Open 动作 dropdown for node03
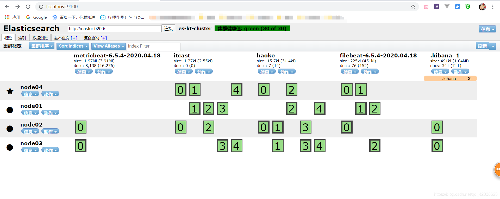Image resolution: width=500 pixels, height=199 pixels. point(50,150)
